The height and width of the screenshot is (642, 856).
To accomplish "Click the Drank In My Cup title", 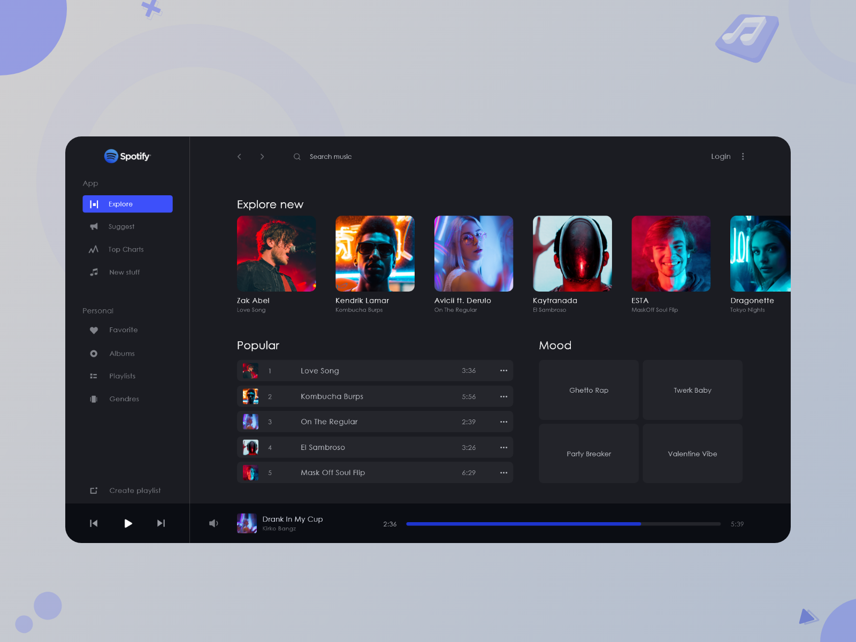I will pyautogui.click(x=293, y=519).
